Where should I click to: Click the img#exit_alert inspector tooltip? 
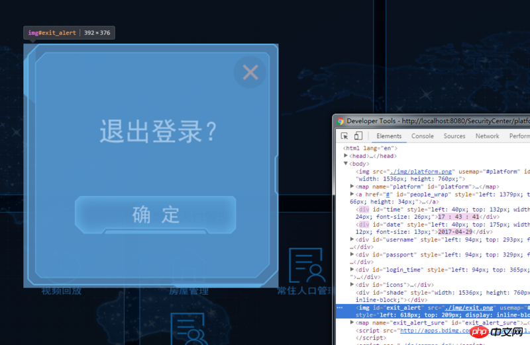tap(69, 32)
